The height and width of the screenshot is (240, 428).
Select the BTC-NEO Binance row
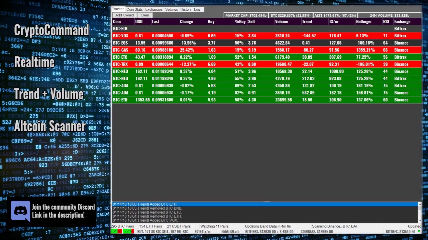(x=266, y=71)
